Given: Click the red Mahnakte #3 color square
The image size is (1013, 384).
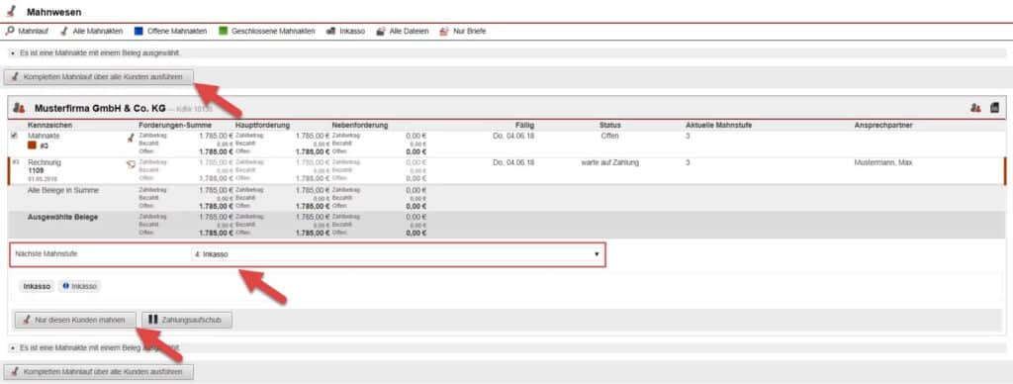Looking at the screenshot, I should [x=32, y=145].
